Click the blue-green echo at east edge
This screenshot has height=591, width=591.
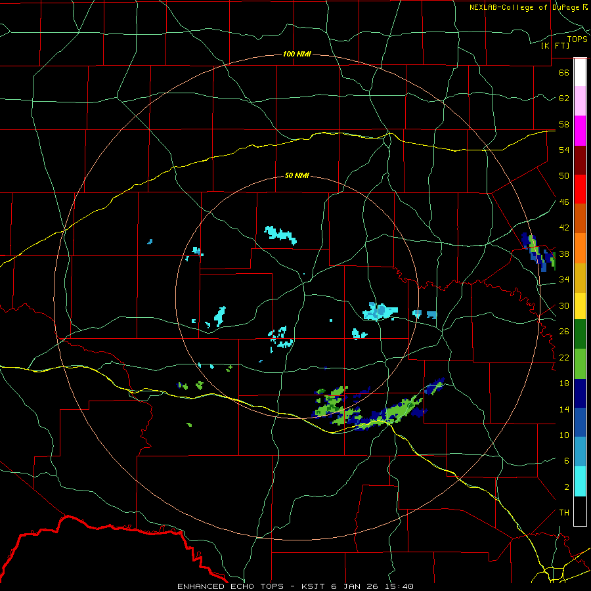(x=538, y=252)
